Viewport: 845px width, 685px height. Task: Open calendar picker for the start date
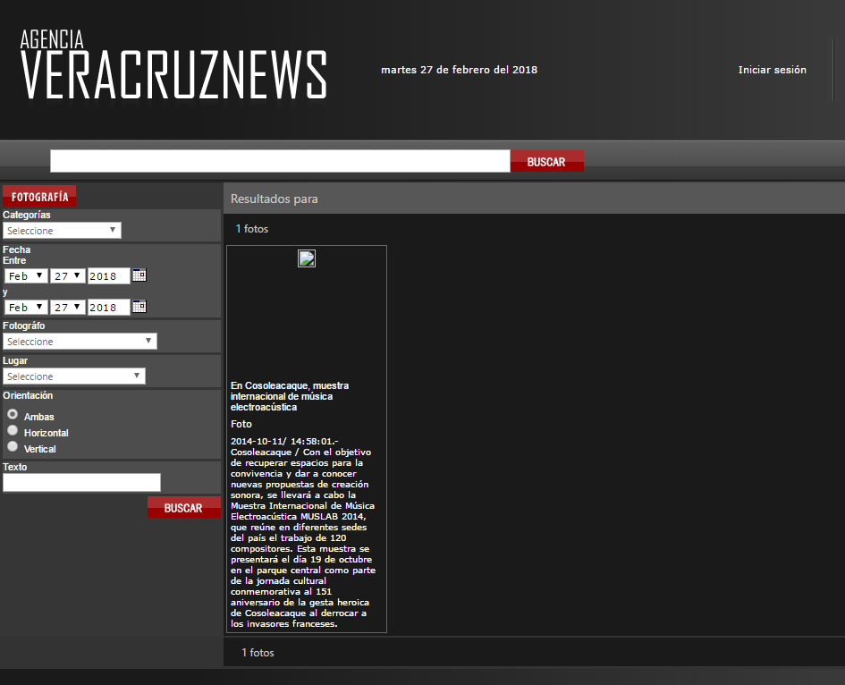(x=139, y=275)
